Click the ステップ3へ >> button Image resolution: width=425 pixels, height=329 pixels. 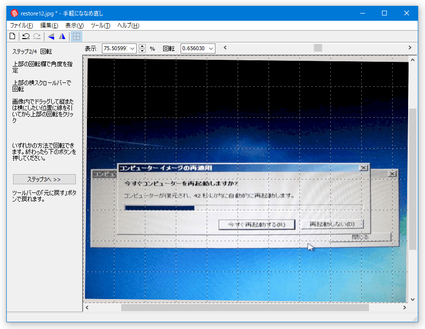tap(44, 179)
